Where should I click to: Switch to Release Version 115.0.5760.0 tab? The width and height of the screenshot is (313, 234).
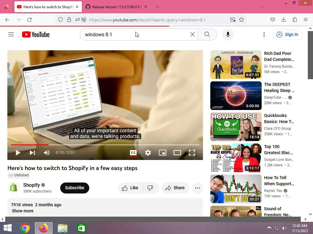click(116, 7)
